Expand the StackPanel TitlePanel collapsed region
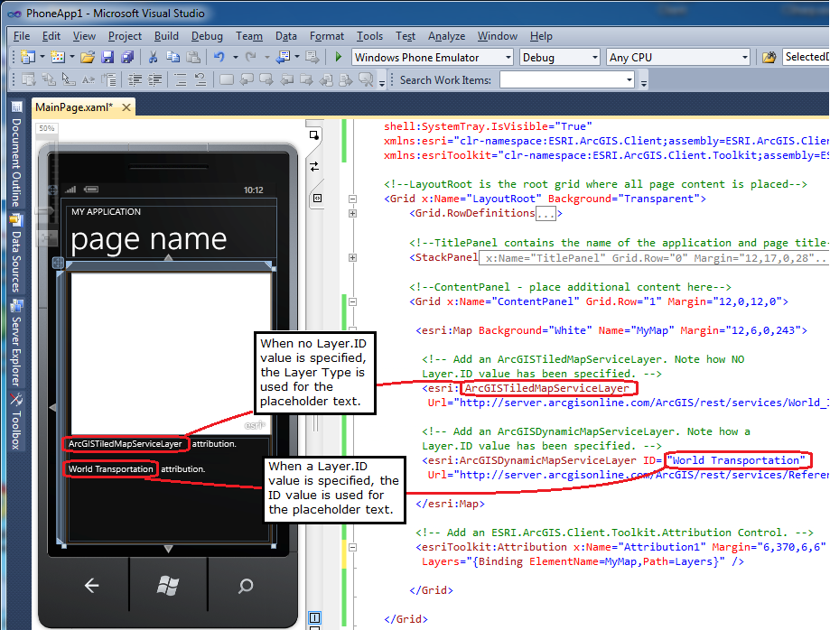 tap(352, 257)
